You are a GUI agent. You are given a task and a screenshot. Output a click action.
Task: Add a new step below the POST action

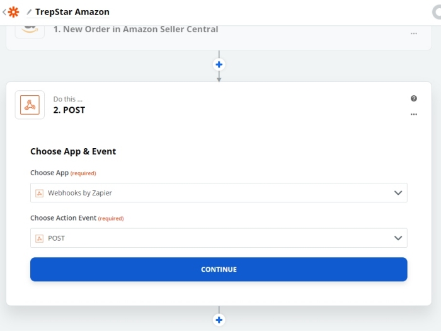pos(219,320)
